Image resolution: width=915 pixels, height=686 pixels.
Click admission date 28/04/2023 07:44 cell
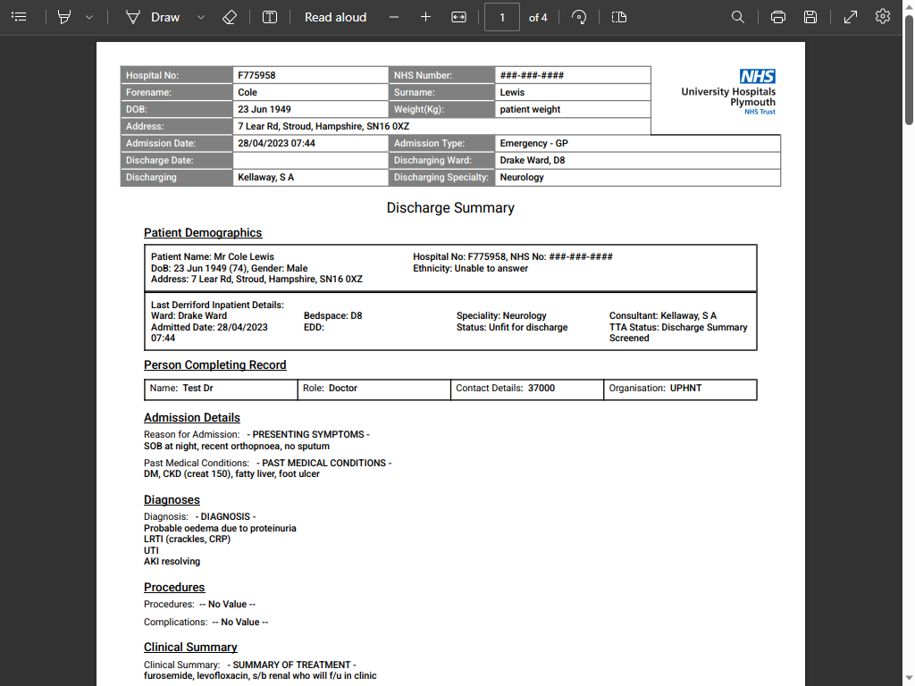[310, 143]
